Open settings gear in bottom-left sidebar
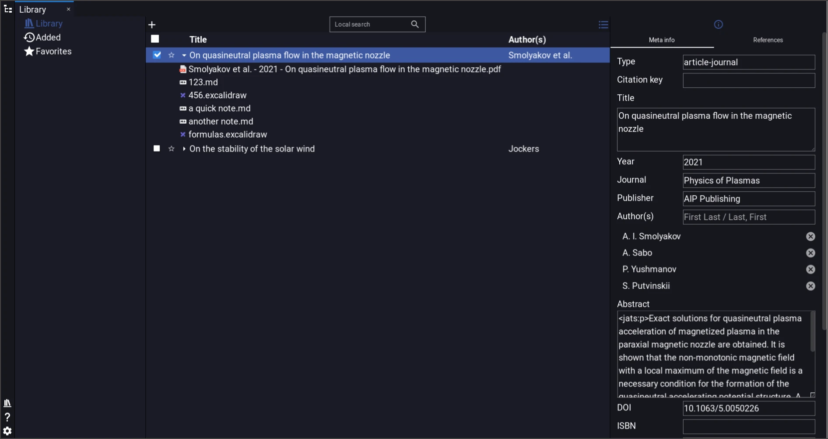Viewport: 828px width, 439px height. [7, 431]
